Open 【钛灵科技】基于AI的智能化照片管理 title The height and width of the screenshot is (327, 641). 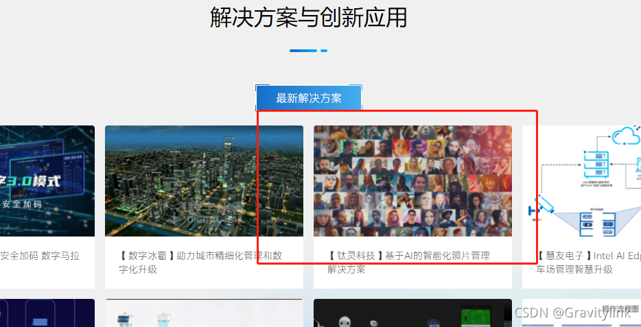point(408,263)
